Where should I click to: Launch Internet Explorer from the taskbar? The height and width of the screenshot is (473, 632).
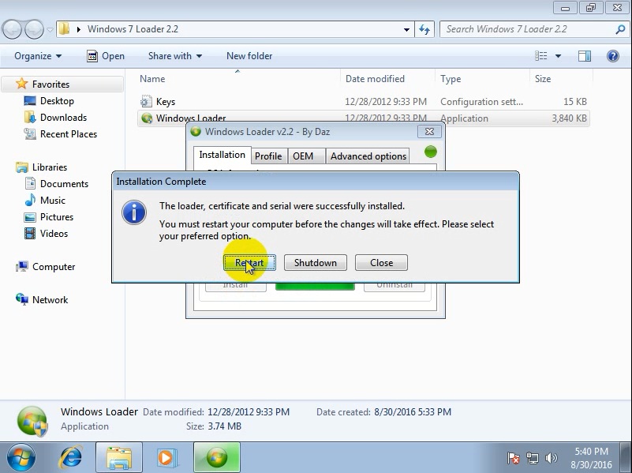pyautogui.click(x=71, y=458)
